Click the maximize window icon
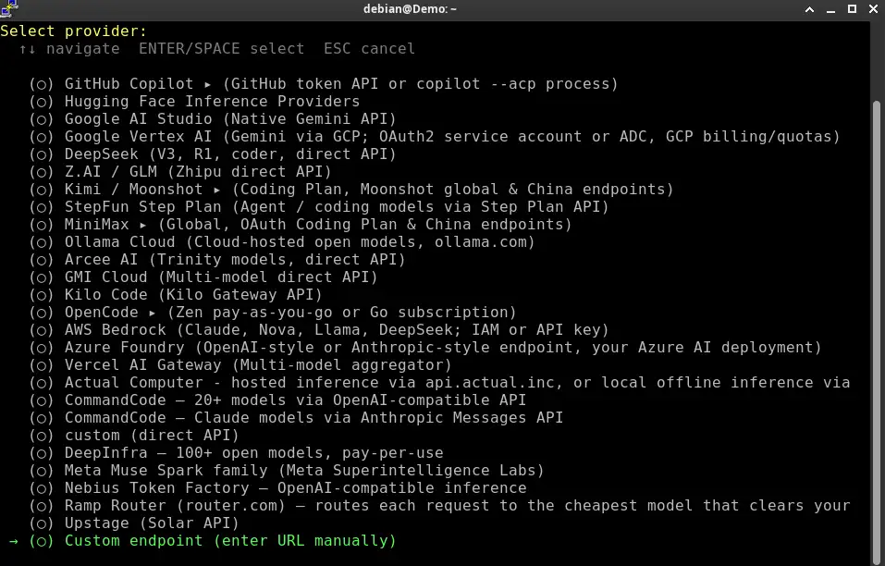Screen dimensions: 885x566 point(853,9)
